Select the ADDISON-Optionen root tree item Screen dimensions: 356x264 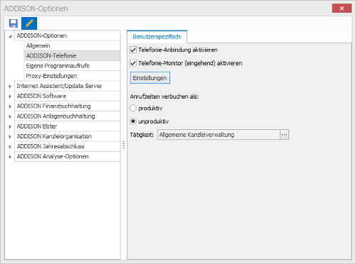[x=68, y=35]
